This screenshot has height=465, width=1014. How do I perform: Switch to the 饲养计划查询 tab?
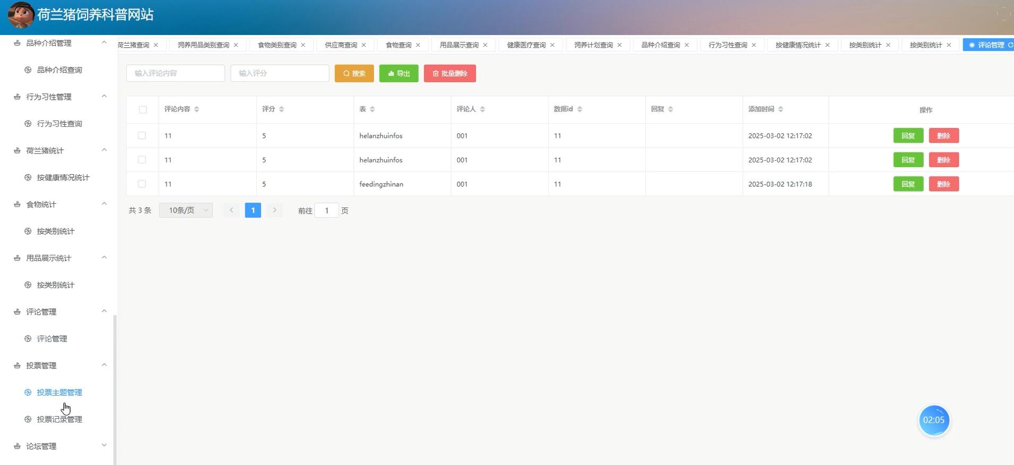click(593, 45)
